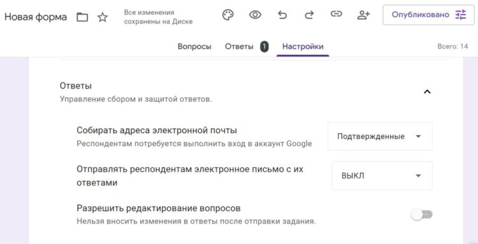Open the Подтвержденные email collection dropdown

coord(380,136)
